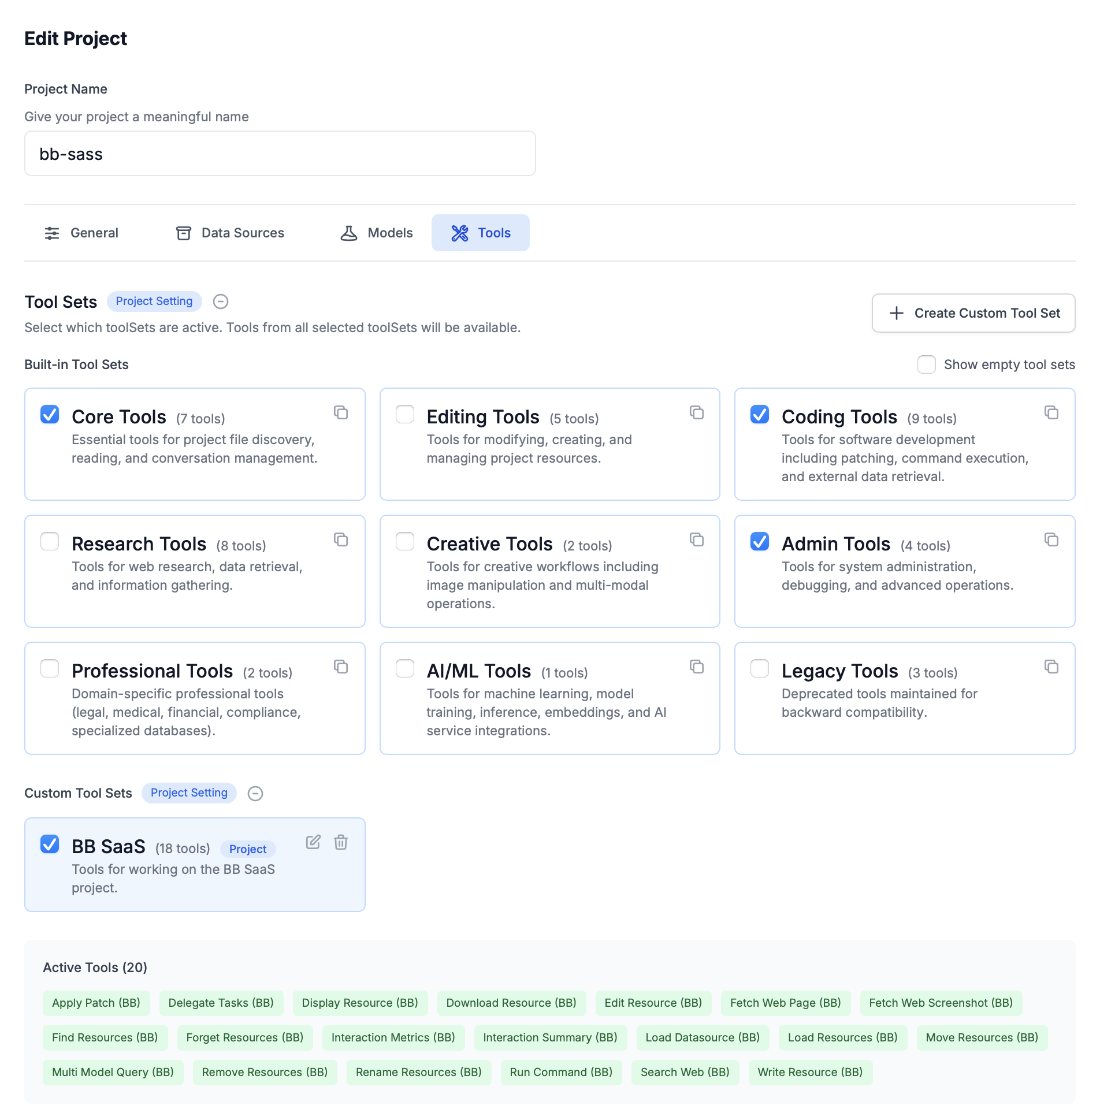The width and height of the screenshot is (1100, 1109).
Task: Click the Run Command (BB) tool tag
Action: [x=561, y=1072]
